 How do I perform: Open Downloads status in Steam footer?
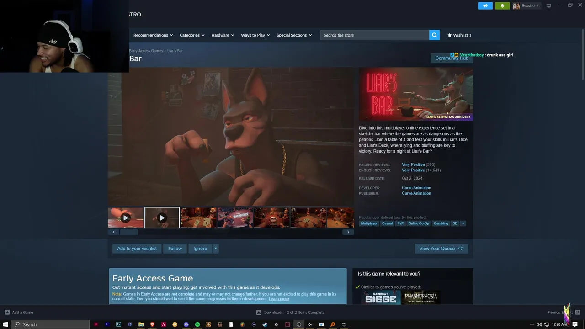coord(290,313)
